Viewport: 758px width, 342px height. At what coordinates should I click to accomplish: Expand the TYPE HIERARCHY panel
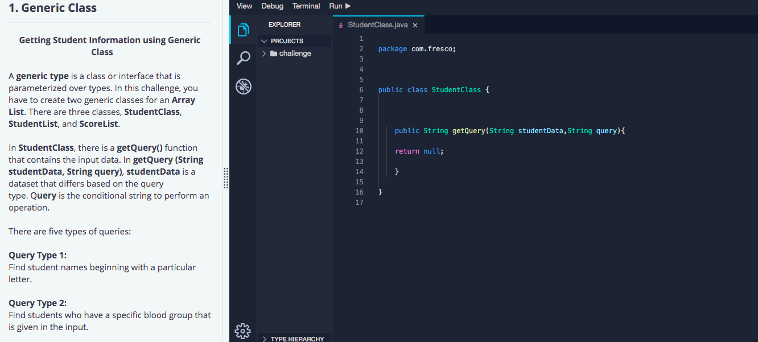263,339
